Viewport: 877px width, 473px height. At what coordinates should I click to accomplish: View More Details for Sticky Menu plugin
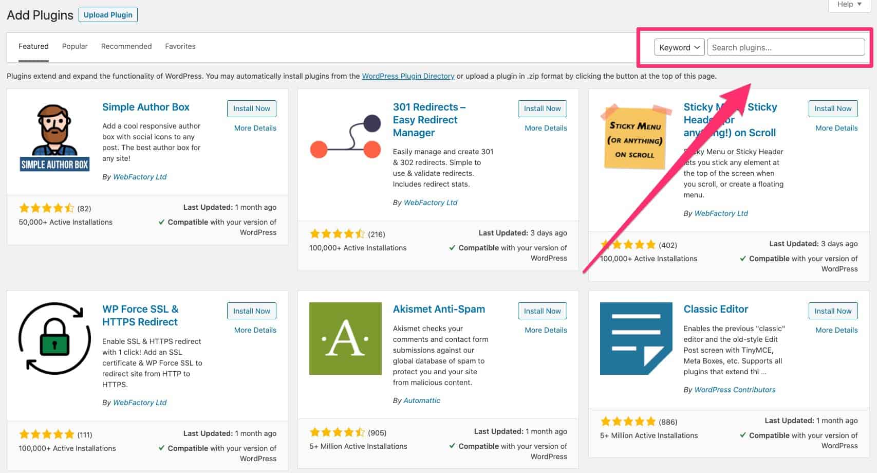pos(836,128)
